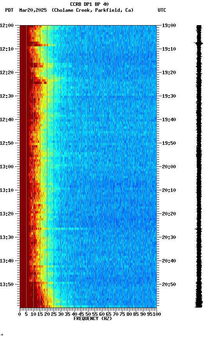Viewport: 216px width, 339px height.
Task: Click the seismogram spike near 19:08 UTC
Action: click(x=198, y=43)
